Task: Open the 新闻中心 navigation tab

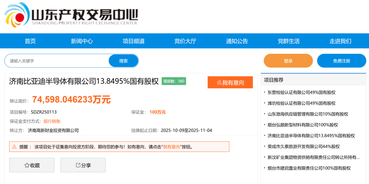Action: (82, 41)
